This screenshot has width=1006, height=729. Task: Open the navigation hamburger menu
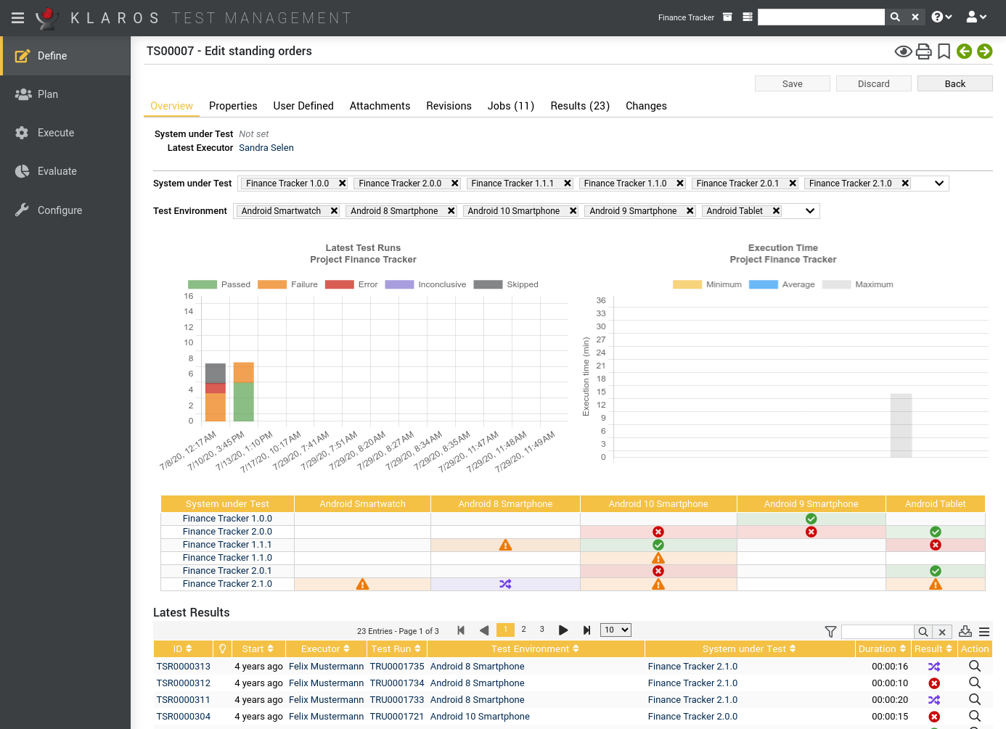(17, 17)
